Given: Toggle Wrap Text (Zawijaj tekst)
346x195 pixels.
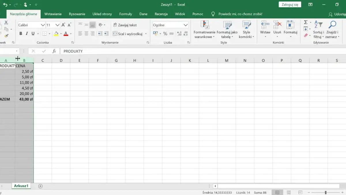Looking at the screenshot, I should (x=125, y=25).
